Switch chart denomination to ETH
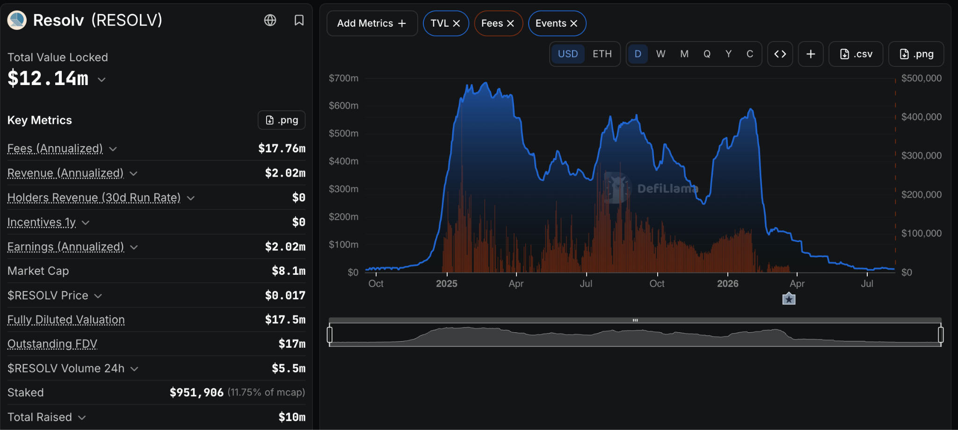The image size is (958, 430). pos(602,54)
